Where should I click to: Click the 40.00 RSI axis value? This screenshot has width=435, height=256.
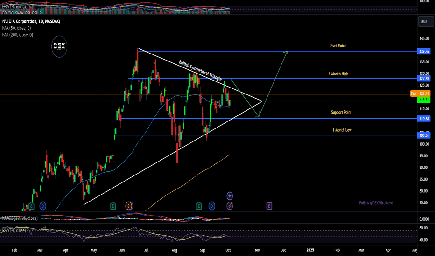point(424,240)
